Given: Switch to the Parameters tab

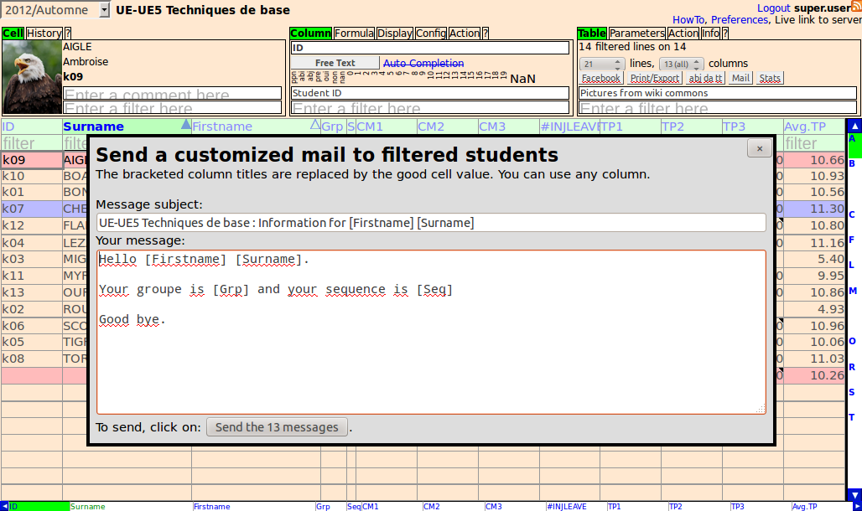Looking at the screenshot, I should click(x=637, y=34).
